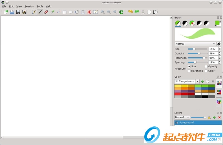Duplicate the current color palette

(x=208, y=82)
